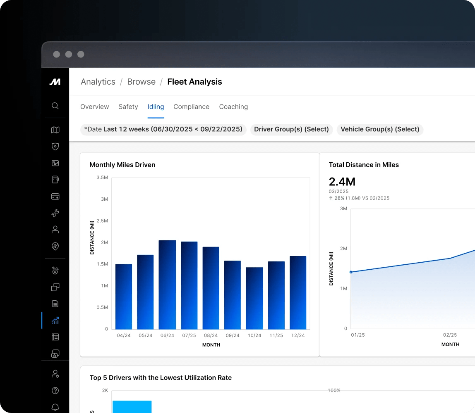Click the 28% (1.8M) VS 02/2025 comparison
This screenshot has height=413, width=475.
pyautogui.click(x=359, y=198)
